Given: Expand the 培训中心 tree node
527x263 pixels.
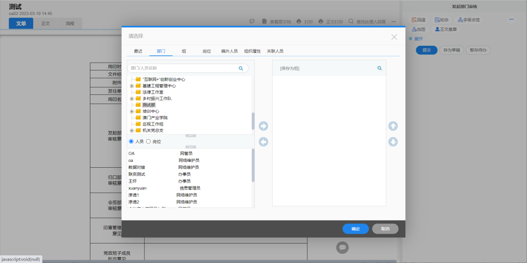Looking at the screenshot, I should coord(132,112).
